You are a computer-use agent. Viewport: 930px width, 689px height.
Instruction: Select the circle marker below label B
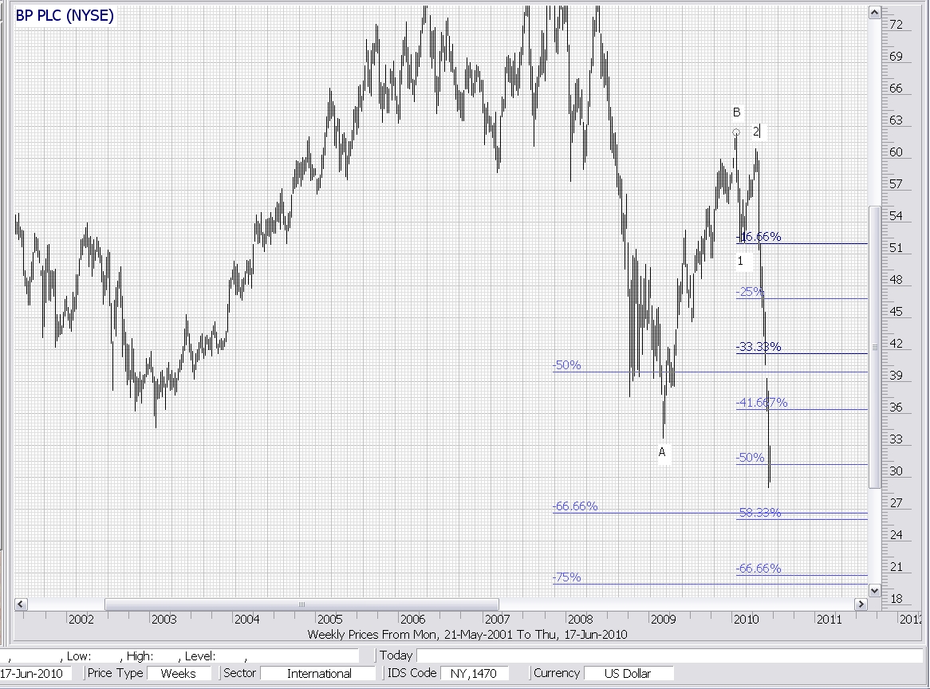[x=736, y=132]
